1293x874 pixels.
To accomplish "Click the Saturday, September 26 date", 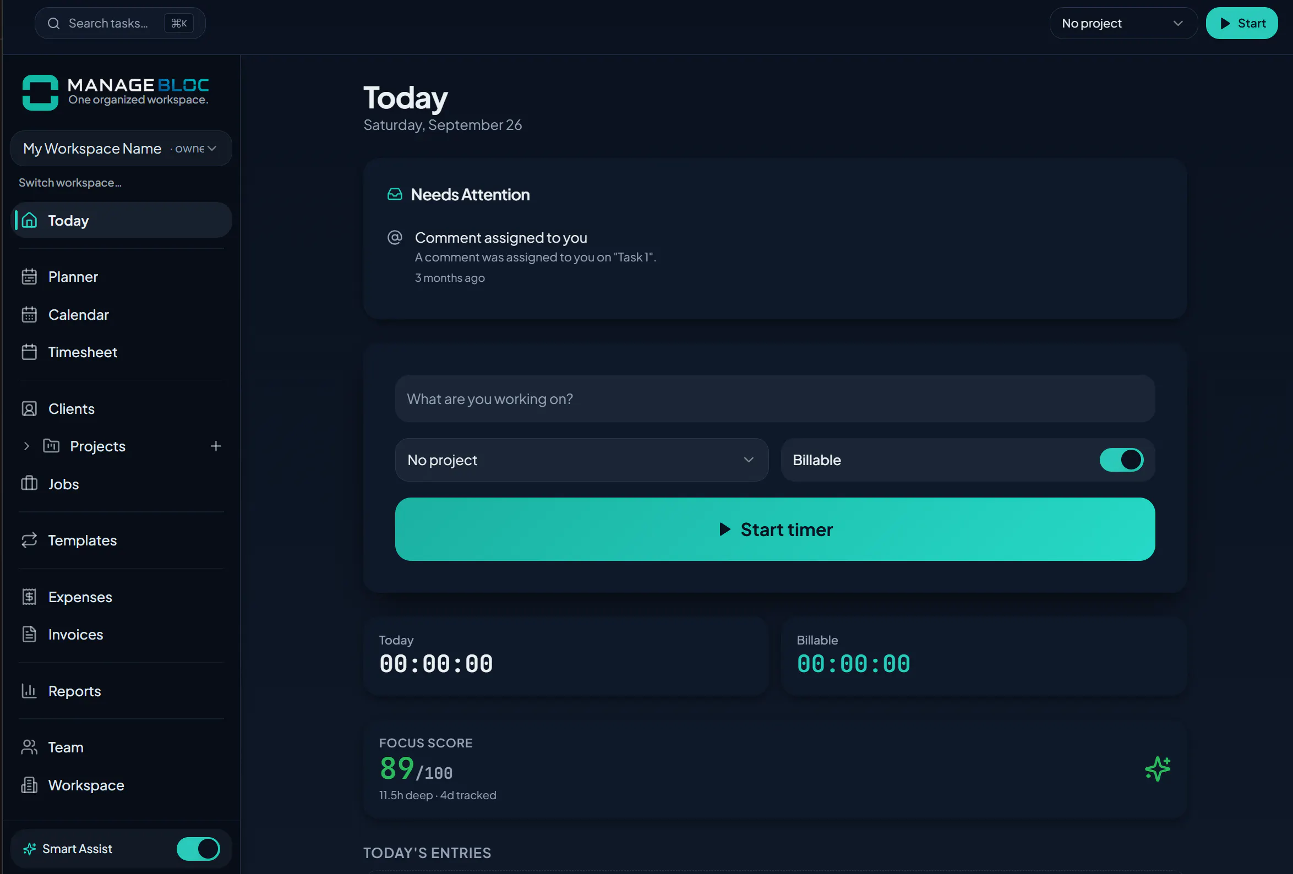I will (443, 125).
